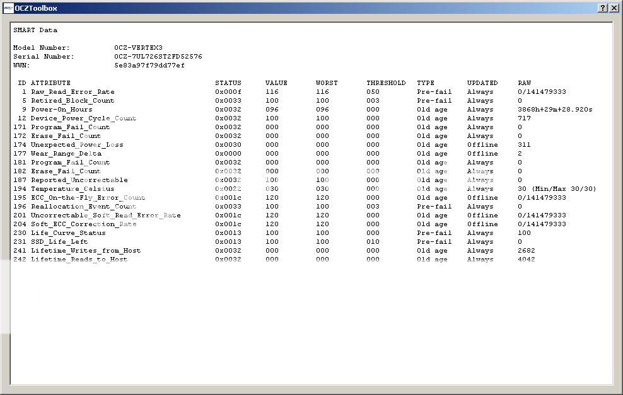Click the STATUS column header

point(228,83)
